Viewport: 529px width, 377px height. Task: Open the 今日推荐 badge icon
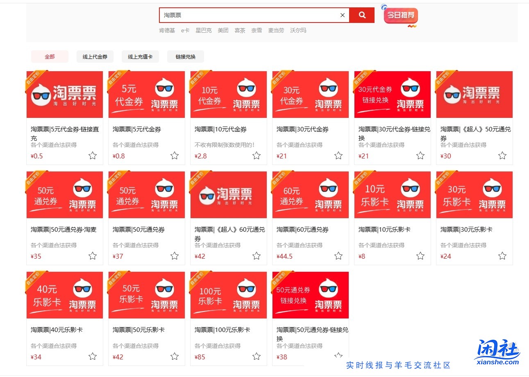tap(400, 15)
